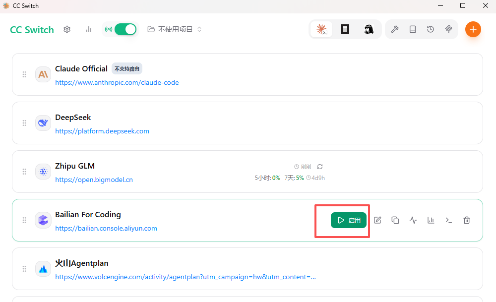
Task: Duplicate the Bailian For Coding provider
Action: 395,220
